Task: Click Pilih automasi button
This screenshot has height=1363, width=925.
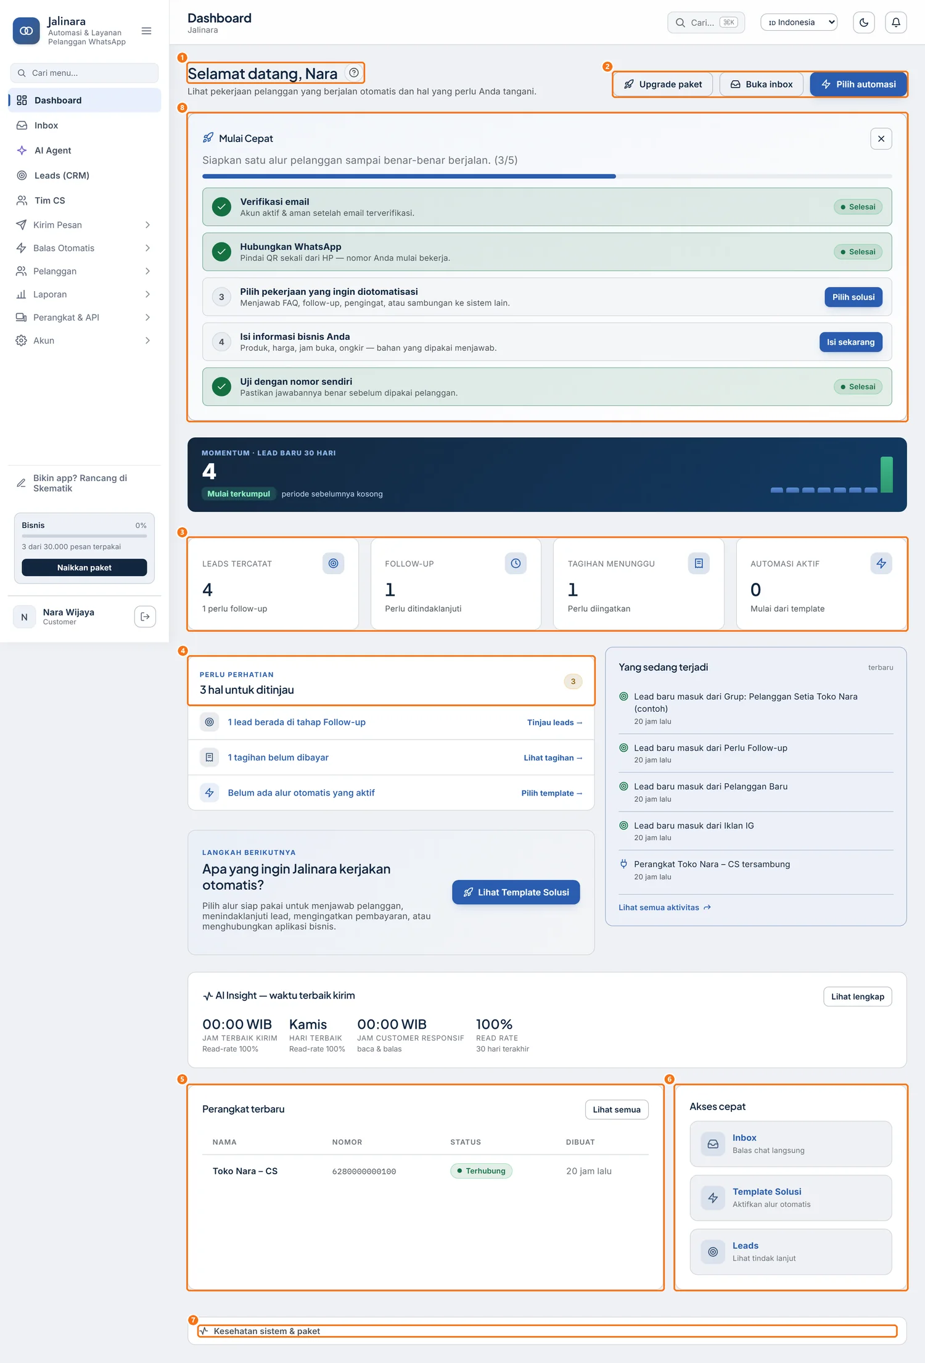Action: pos(858,84)
